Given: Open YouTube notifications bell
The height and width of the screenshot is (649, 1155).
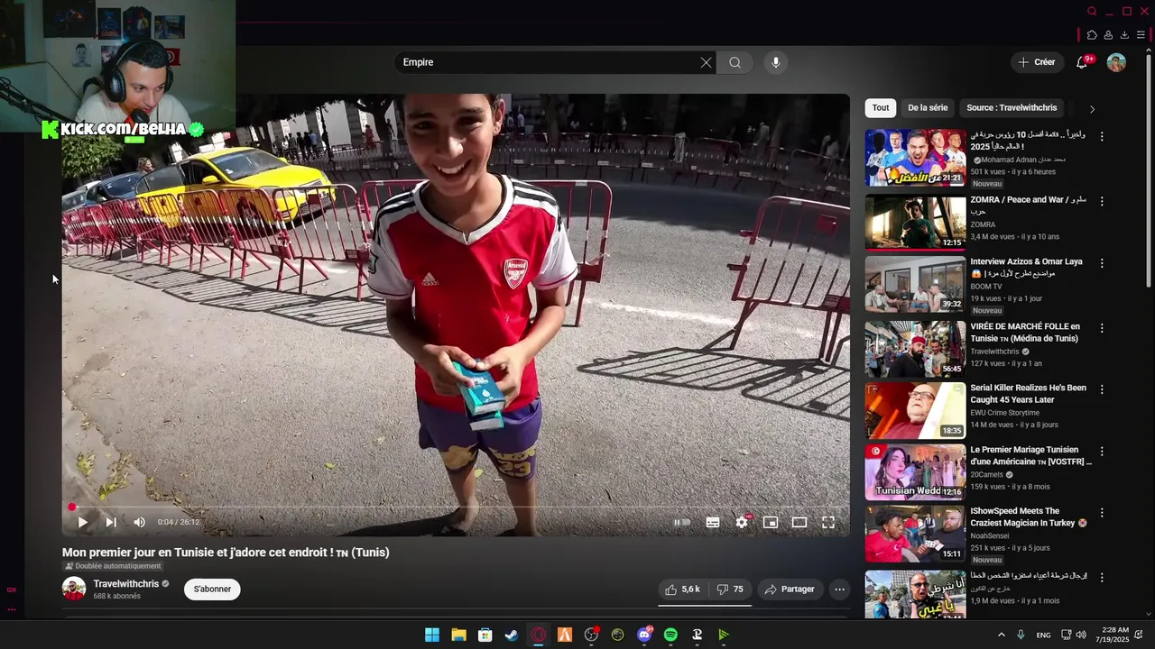Looking at the screenshot, I should [x=1082, y=62].
